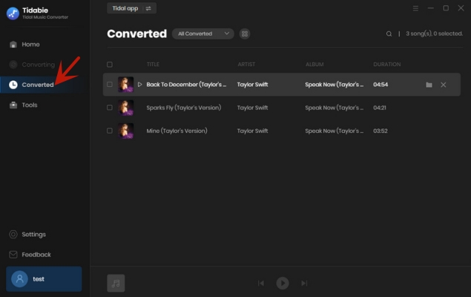This screenshot has height=297, width=471.
Task: Switch to grid view layout icon
Action: point(245,33)
